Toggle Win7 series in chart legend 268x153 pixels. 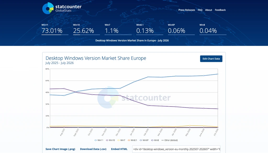pos(121,140)
